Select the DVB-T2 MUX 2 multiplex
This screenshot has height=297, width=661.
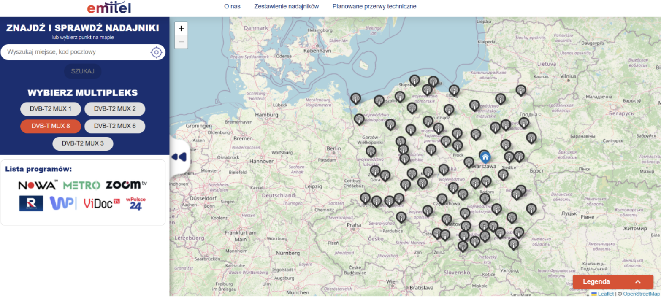click(x=115, y=109)
